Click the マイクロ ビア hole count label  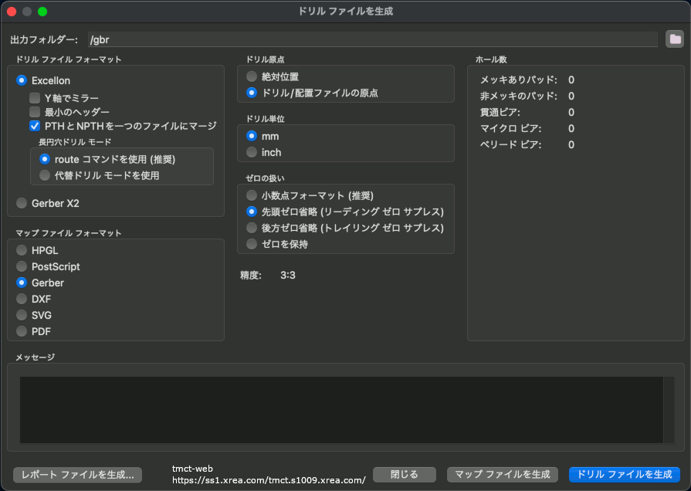pyautogui.click(x=510, y=129)
